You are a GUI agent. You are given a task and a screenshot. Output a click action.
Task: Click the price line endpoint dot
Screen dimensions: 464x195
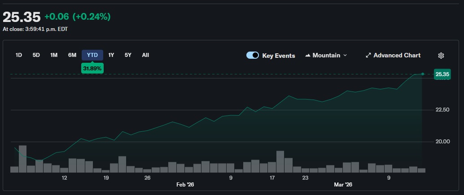423,74
